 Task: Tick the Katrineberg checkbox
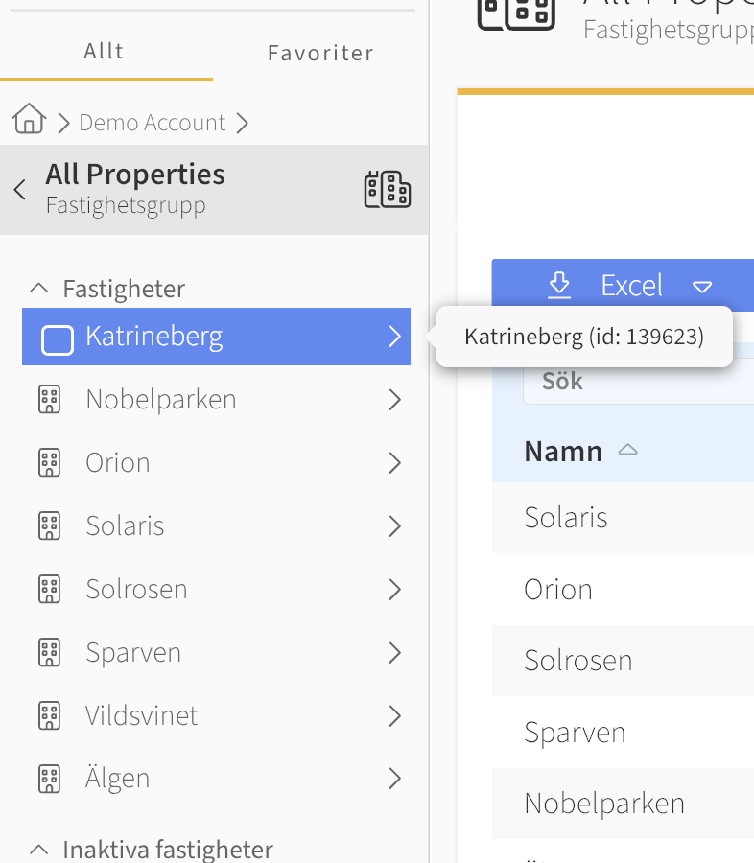pos(58,340)
